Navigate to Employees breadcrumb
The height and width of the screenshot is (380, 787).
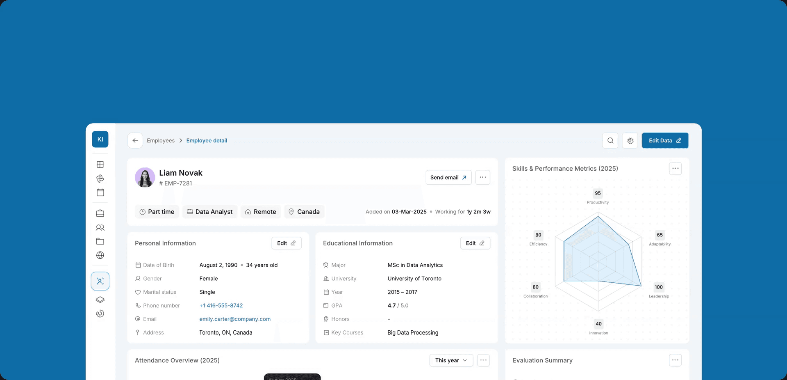(161, 140)
